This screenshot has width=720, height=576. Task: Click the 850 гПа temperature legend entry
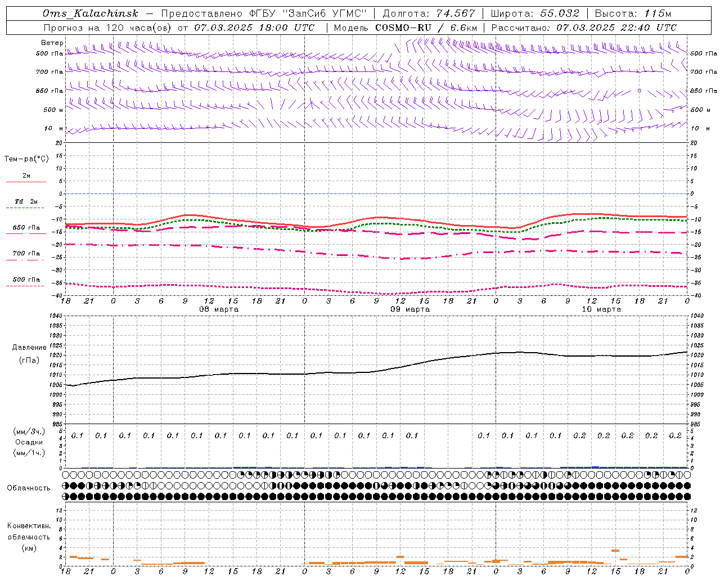(x=26, y=228)
